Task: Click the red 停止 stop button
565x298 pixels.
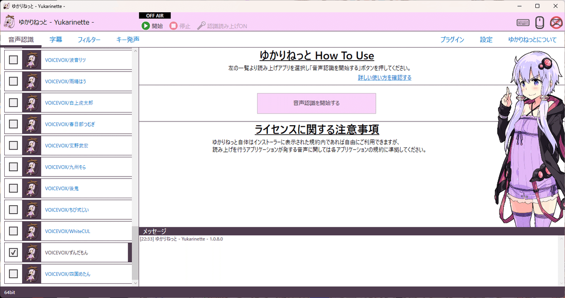Action: tap(180, 26)
